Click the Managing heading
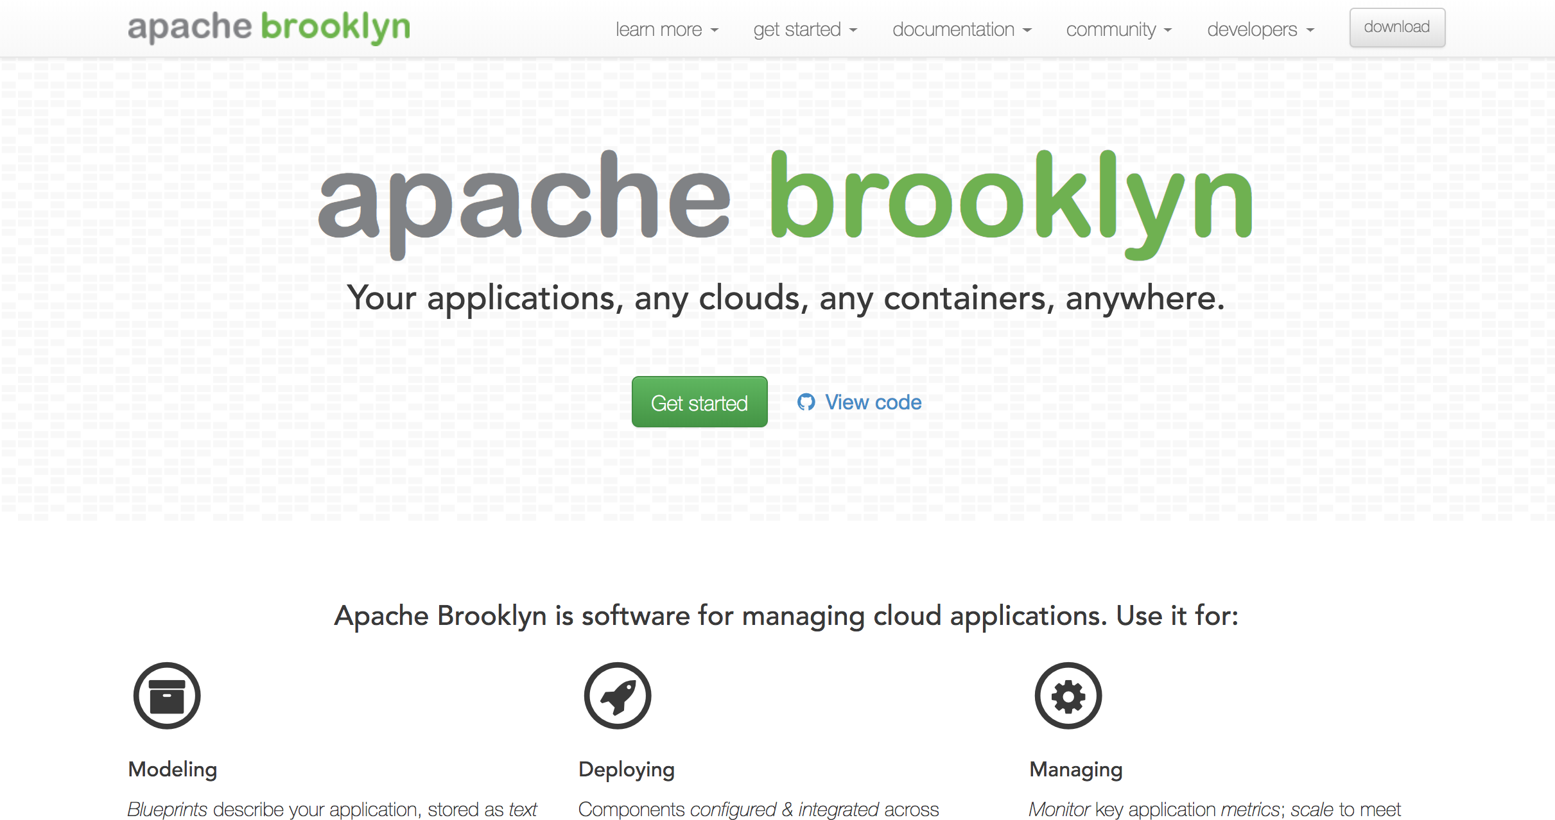 click(x=1076, y=769)
